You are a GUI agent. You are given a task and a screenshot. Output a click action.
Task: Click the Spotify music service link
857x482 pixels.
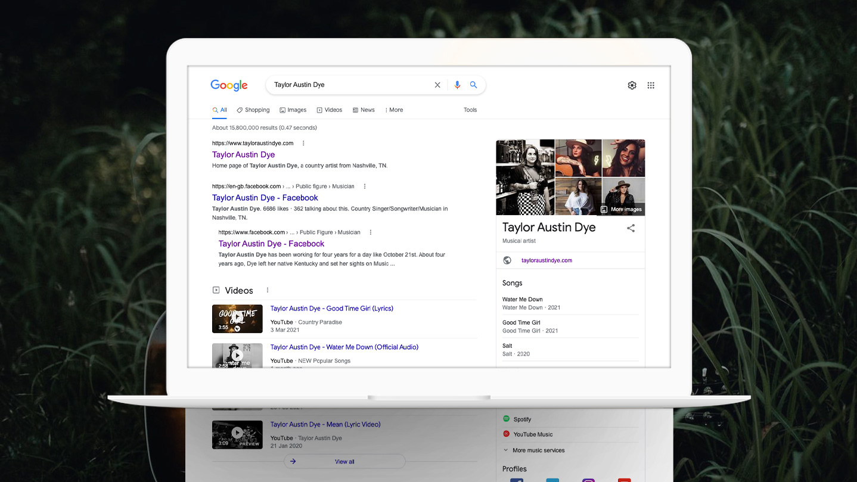tap(522, 419)
